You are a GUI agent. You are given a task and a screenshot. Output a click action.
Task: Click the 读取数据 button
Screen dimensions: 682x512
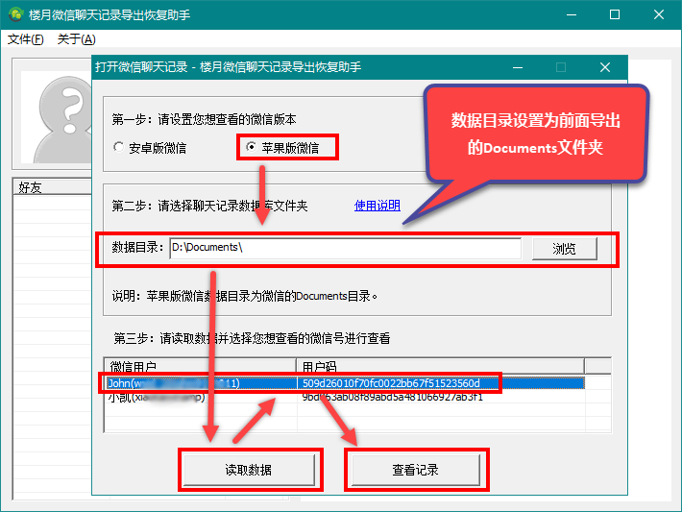click(x=247, y=470)
